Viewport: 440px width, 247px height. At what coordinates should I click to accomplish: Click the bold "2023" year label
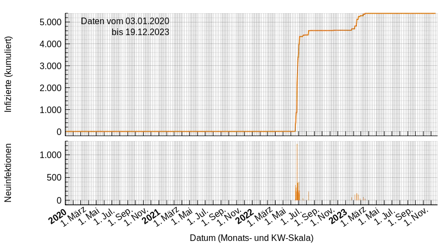point(338,216)
